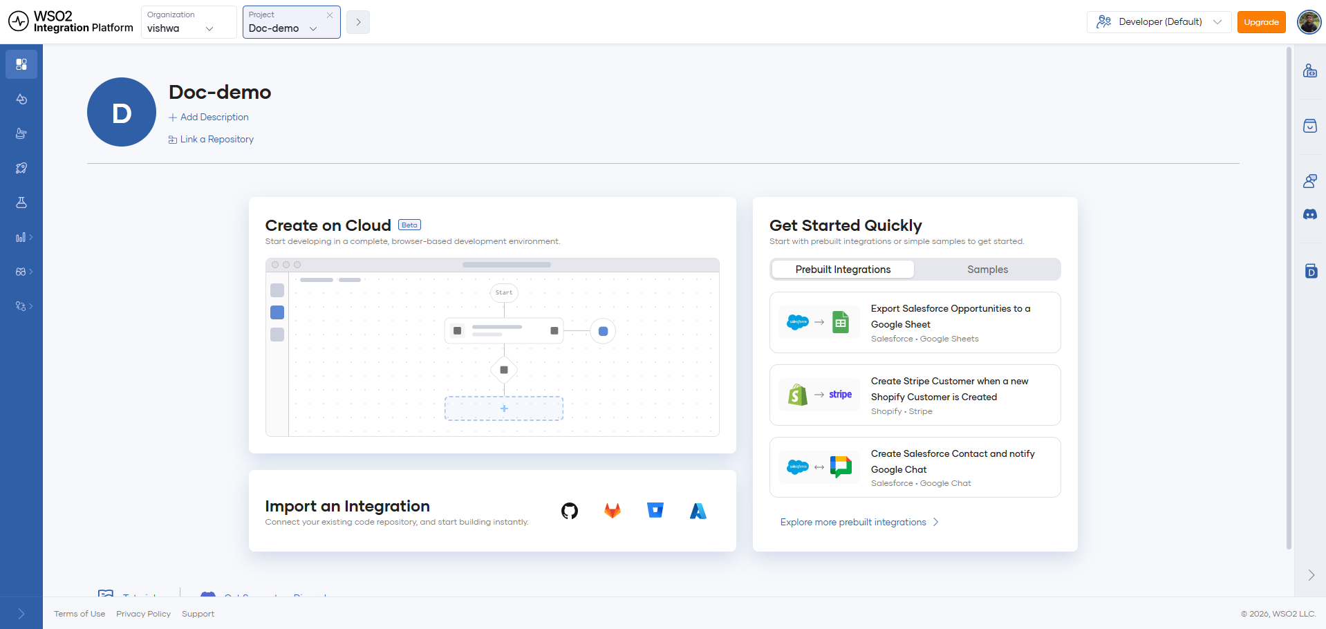The height and width of the screenshot is (629, 1326).
Task: Open the Developer (Default) role dropdown
Action: [1159, 22]
